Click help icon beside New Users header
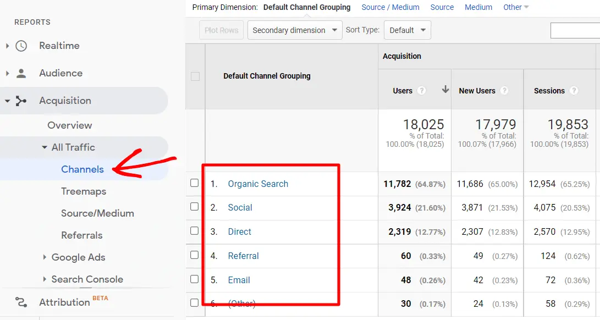This screenshot has width=600, height=320. [x=504, y=91]
